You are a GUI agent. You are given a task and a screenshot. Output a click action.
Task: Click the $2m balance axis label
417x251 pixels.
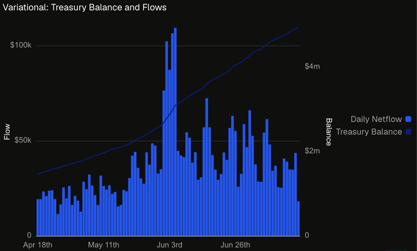312,151
